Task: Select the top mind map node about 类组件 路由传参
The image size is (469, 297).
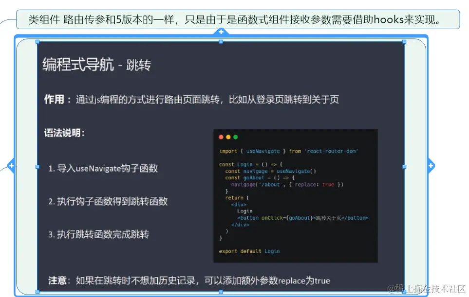Action: coord(238,19)
